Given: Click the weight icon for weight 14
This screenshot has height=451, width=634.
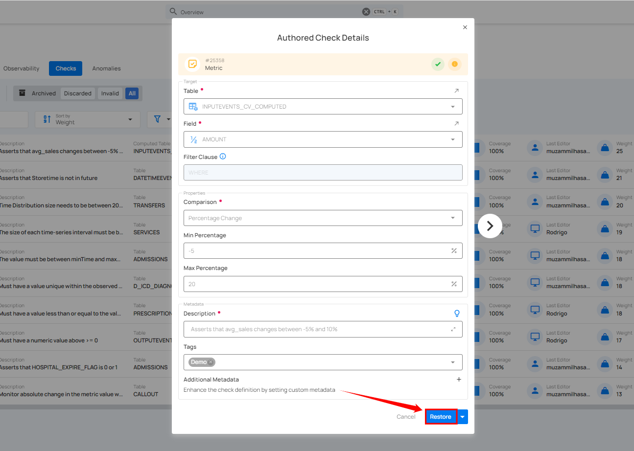Looking at the screenshot, I should (605, 363).
